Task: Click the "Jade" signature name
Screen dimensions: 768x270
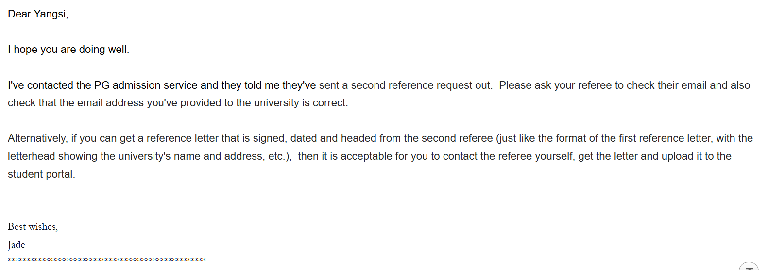Action: coord(16,245)
